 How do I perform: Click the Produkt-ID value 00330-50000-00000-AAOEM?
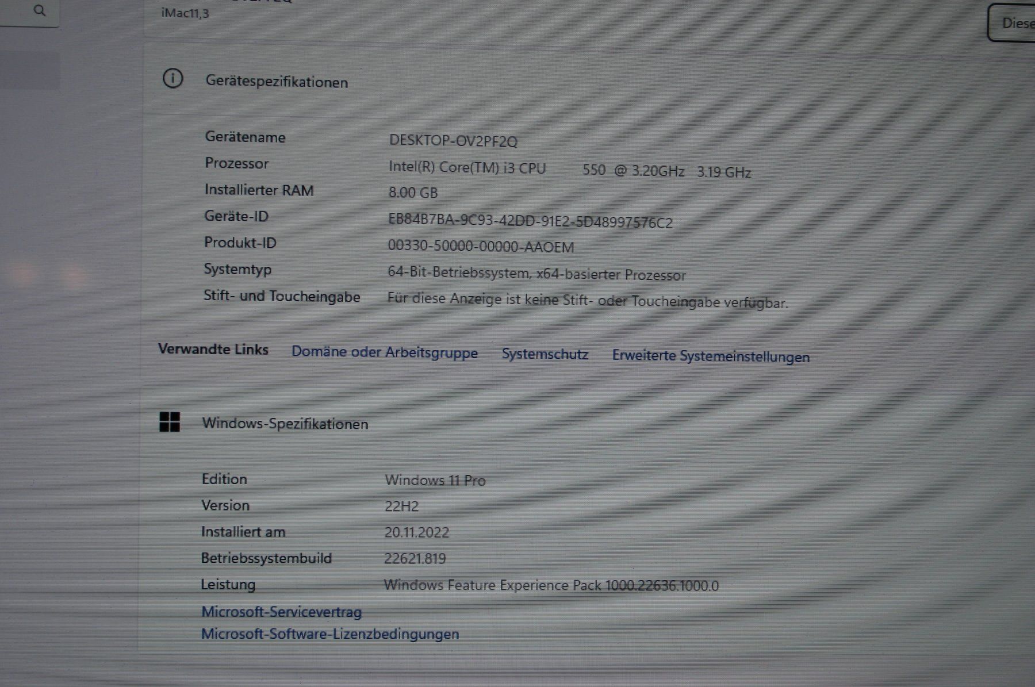tap(481, 247)
